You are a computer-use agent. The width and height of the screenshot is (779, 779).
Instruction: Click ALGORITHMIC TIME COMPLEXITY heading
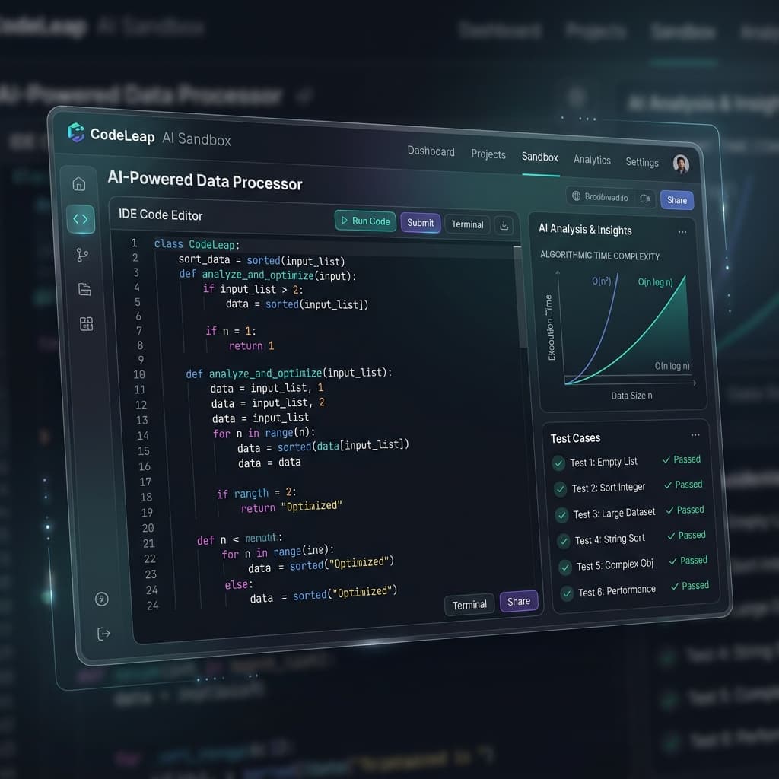(x=599, y=256)
